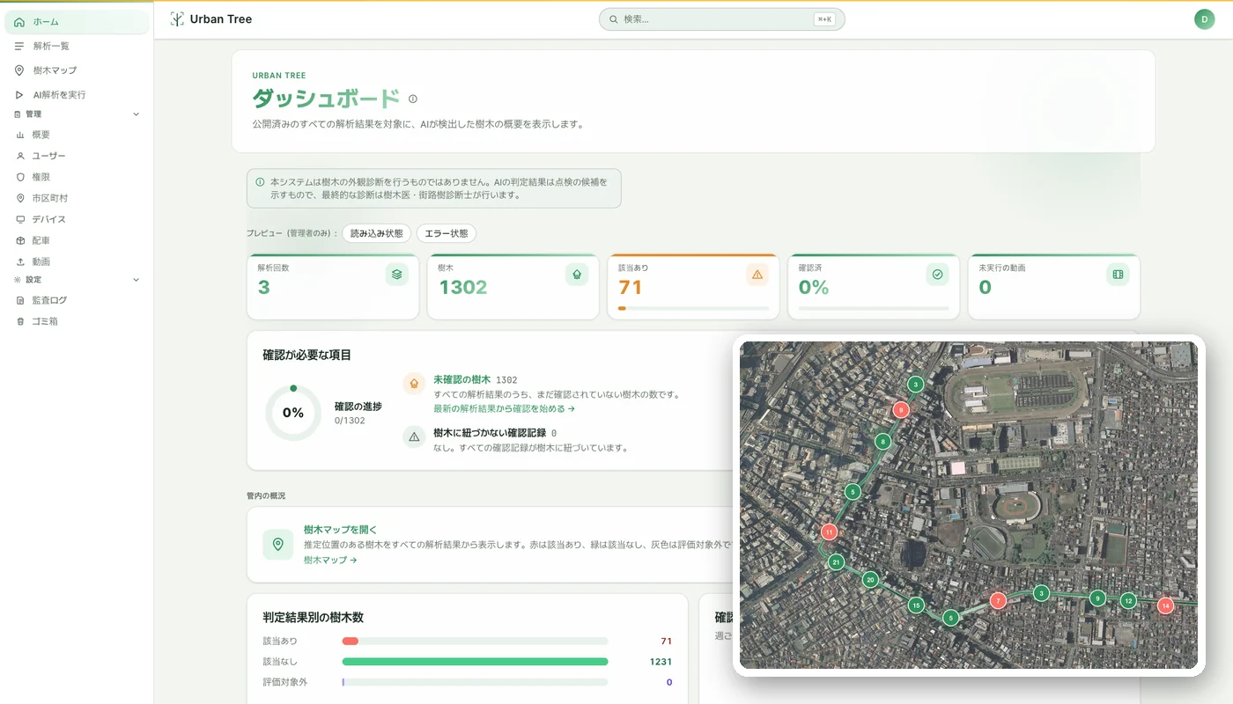Open the ホーム item in the sidebar

77,22
